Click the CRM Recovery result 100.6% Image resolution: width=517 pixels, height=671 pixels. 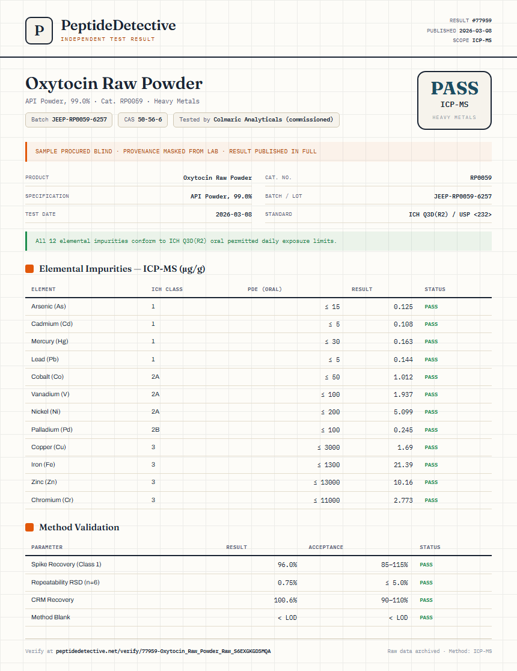[x=286, y=601]
